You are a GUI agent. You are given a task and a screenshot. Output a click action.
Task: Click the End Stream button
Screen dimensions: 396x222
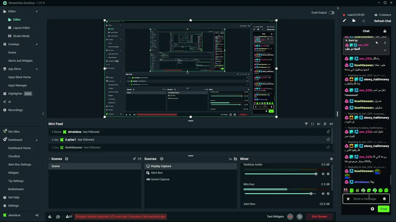click(319, 216)
